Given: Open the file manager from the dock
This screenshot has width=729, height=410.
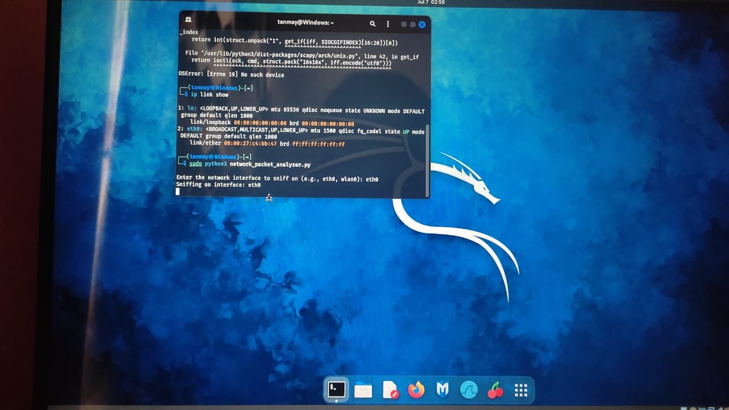Looking at the screenshot, I should (364, 389).
